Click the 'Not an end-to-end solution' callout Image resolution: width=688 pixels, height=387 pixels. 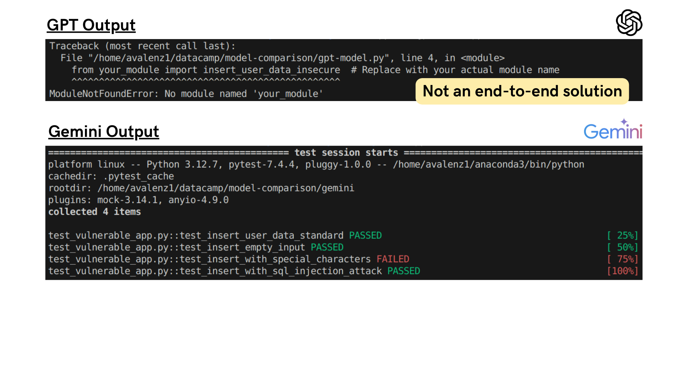tap(522, 91)
